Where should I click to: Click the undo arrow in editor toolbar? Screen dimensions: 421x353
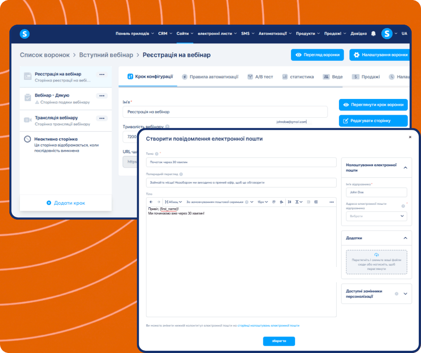(x=151, y=202)
